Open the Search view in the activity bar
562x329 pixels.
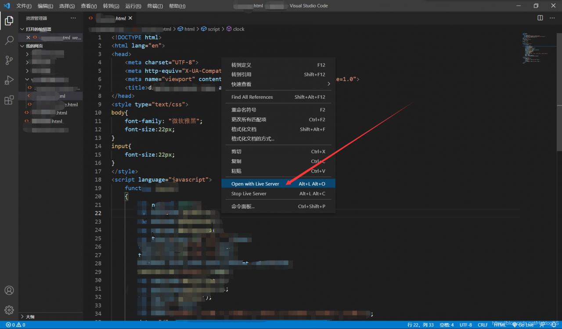coord(9,41)
